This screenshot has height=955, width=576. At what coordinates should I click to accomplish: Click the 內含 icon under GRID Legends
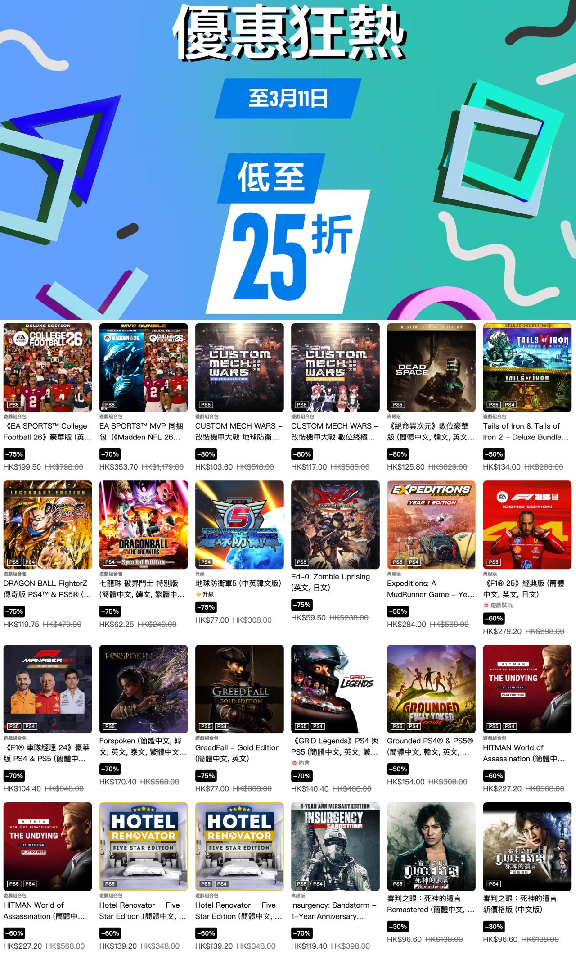click(x=294, y=763)
